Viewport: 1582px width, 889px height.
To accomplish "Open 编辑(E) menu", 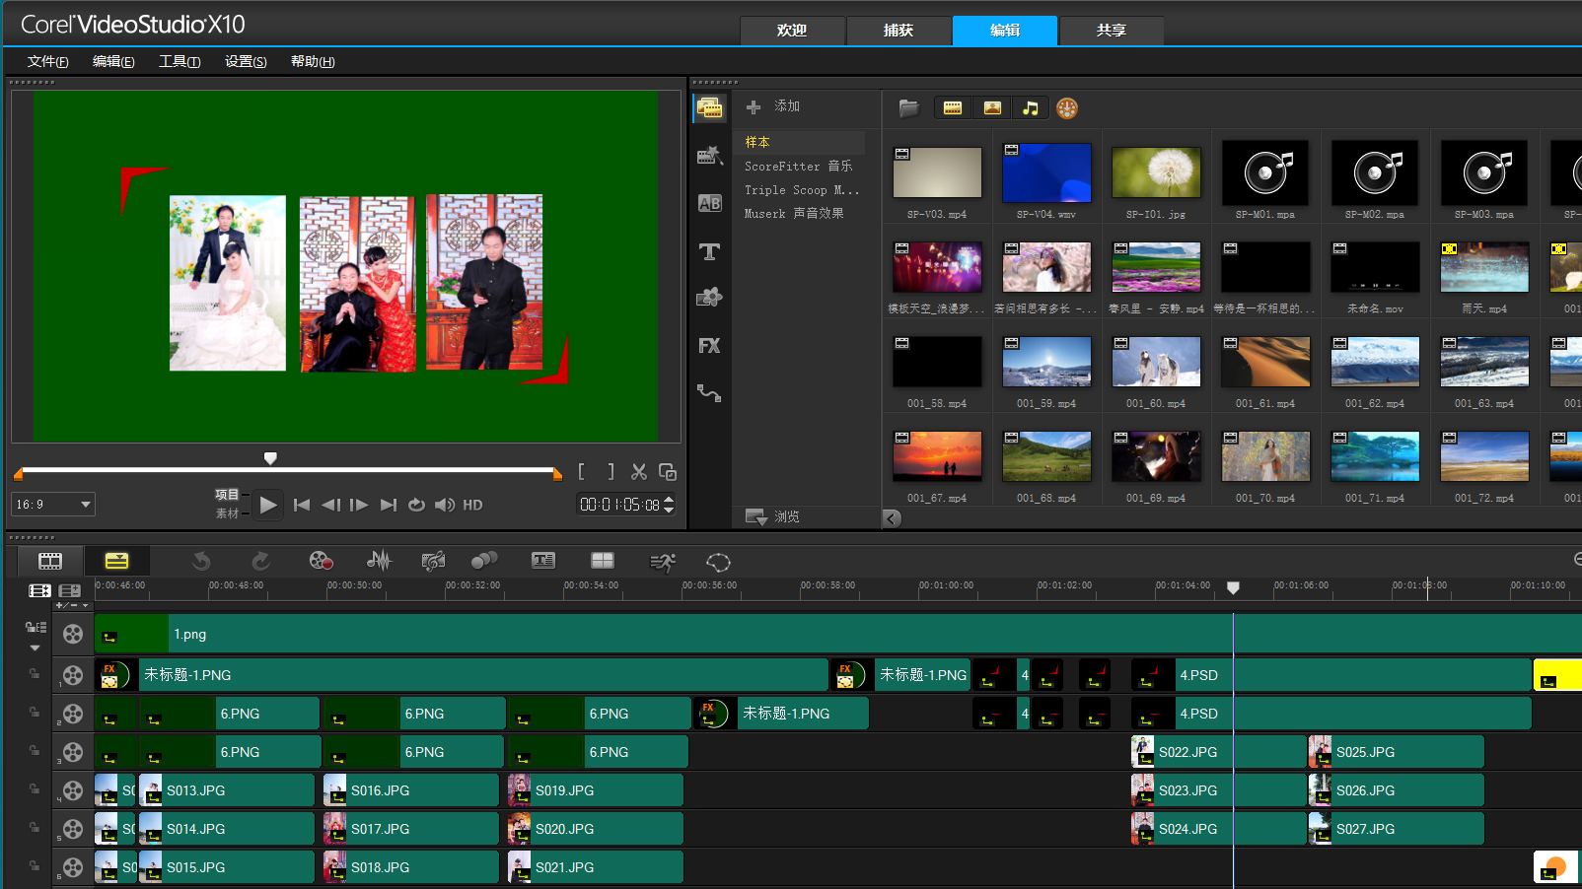I will click(113, 61).
